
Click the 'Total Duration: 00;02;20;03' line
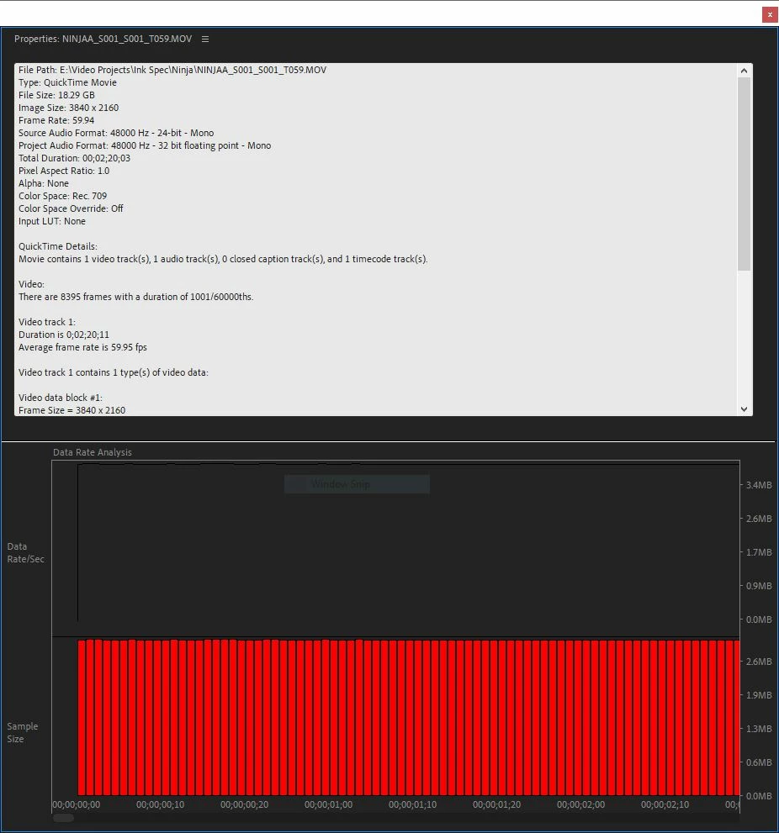point(74,158)
